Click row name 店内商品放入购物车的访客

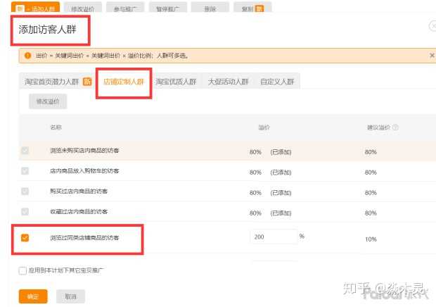(x=84, y=171)
